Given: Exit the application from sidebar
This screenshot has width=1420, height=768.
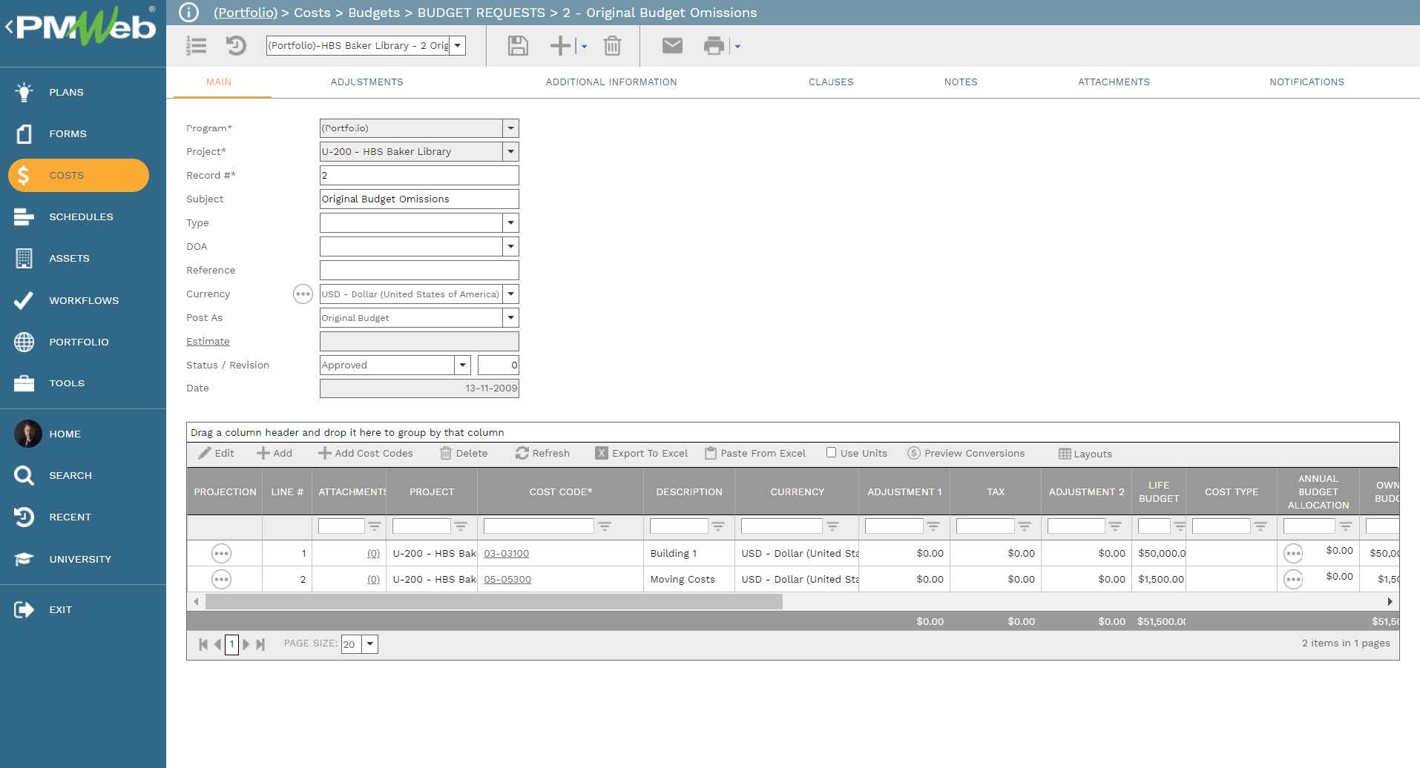Looking at the screenshot, I should pyautogui.click(x=60, y=609).
